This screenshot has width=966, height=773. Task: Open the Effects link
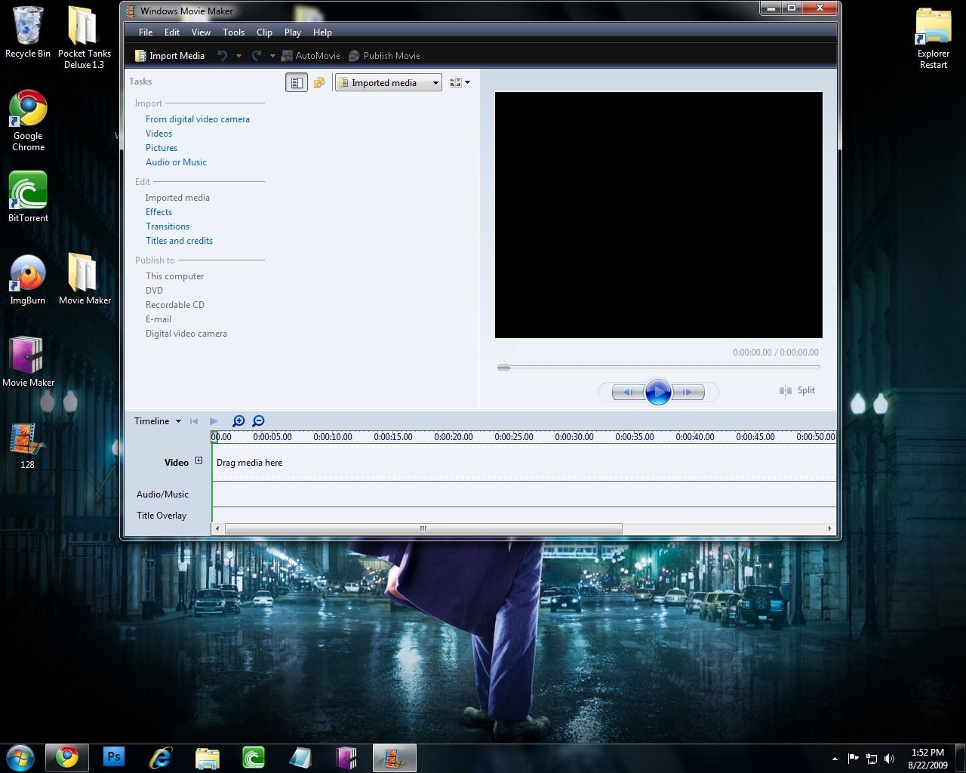pyautogui.click(x=158, y=212)
